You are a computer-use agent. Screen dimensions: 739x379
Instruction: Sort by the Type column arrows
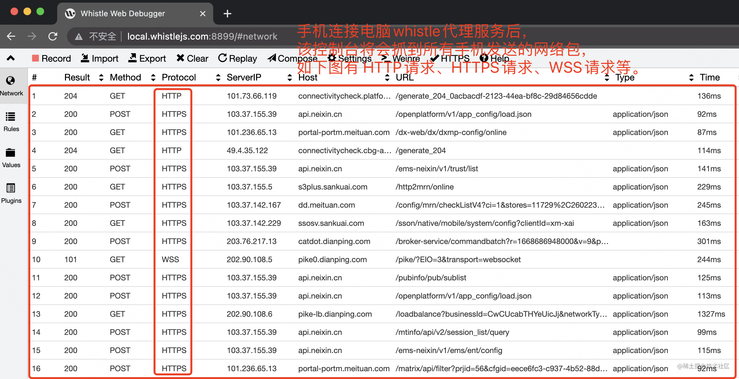[692, 77]
